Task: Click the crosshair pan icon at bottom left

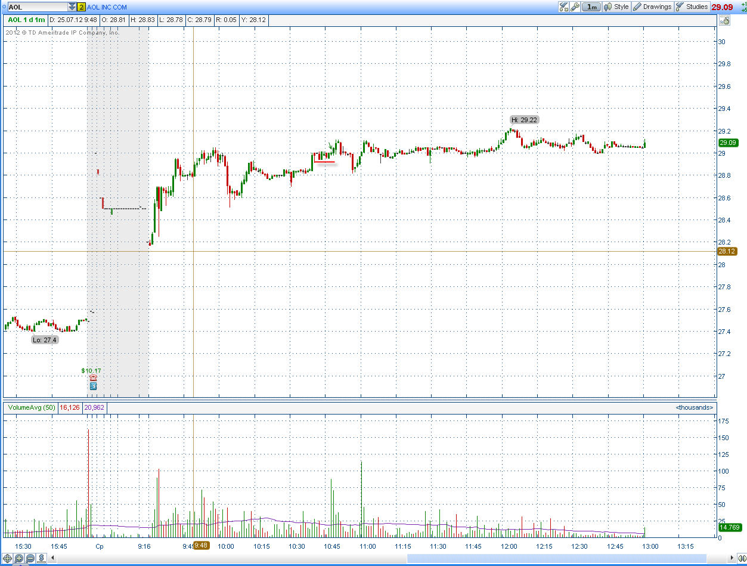Action: [x=8, y=558]
